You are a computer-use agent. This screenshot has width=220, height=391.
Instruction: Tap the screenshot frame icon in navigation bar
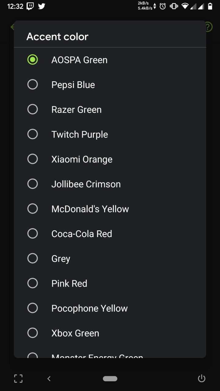pyautogui.click(x=18, y=379)
